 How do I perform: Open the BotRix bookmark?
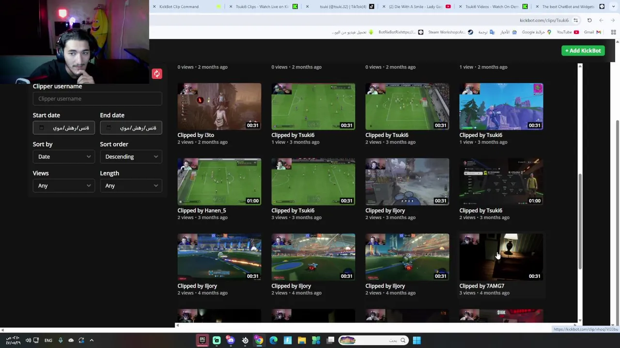coord(401,32)
